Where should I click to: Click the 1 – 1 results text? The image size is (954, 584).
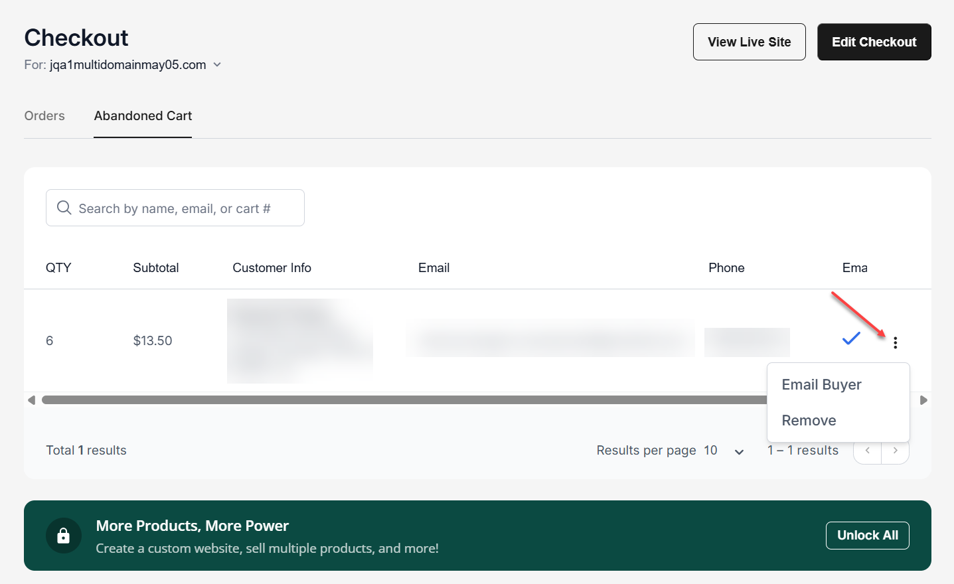803,450
